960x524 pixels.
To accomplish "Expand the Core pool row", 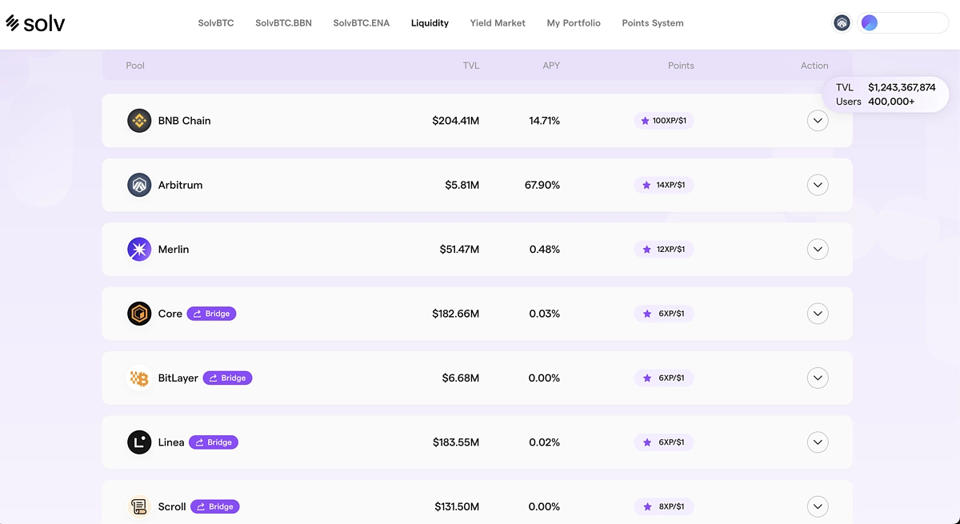I will 818,314.
